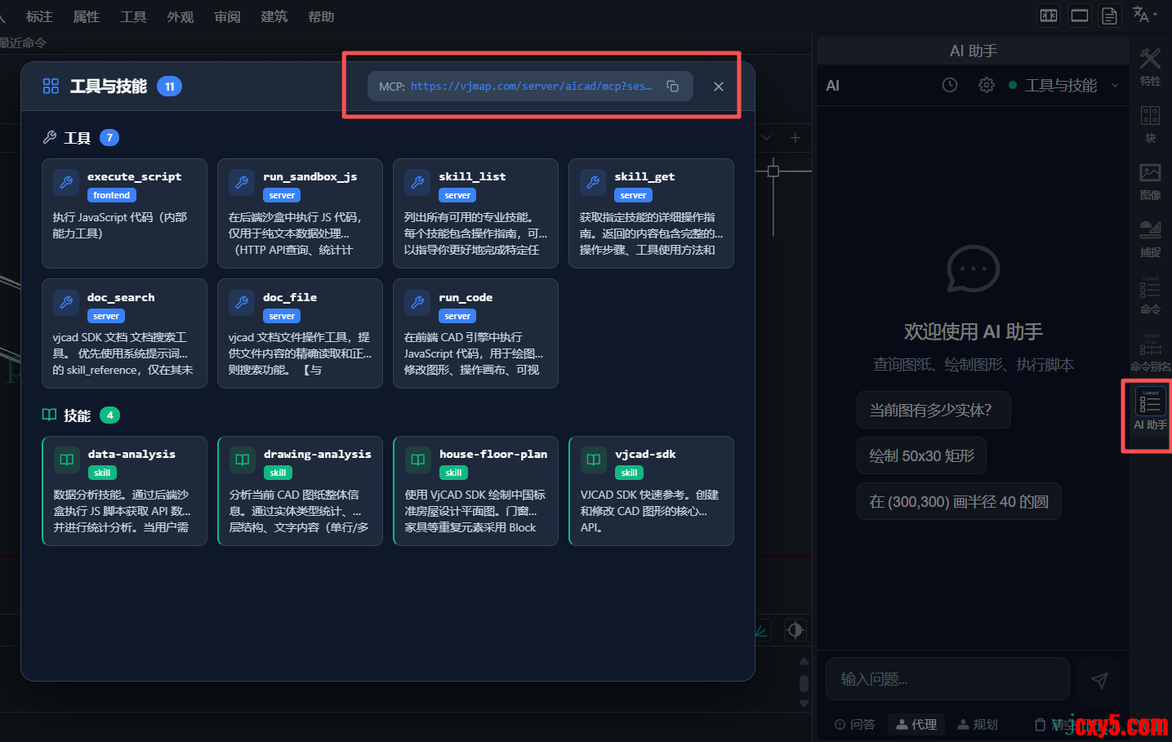Open the 特性 properties panel
Screen dimensions: 1172x742
1150,66
